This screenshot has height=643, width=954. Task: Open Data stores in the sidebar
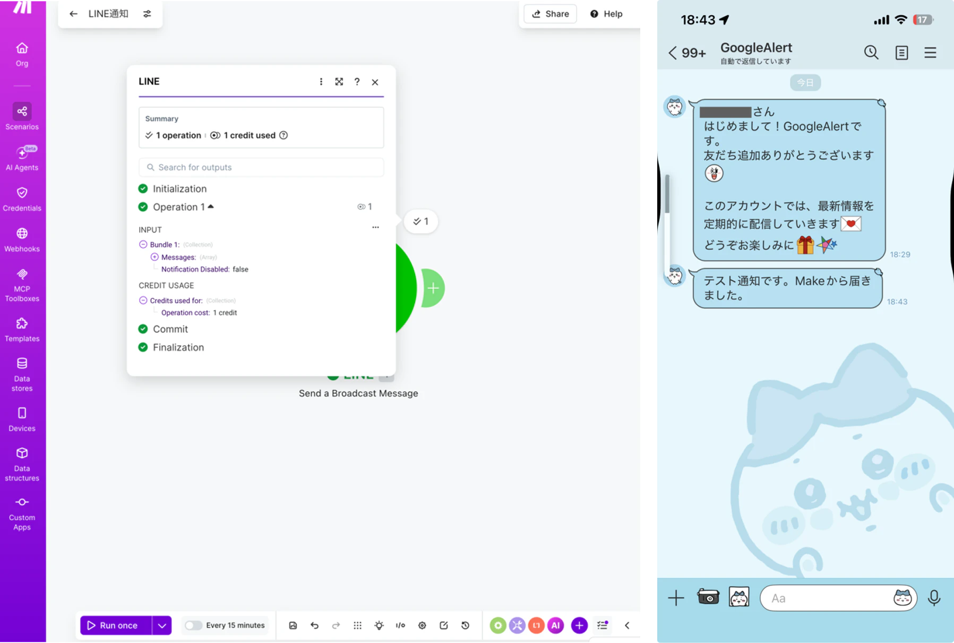[22, 374]
